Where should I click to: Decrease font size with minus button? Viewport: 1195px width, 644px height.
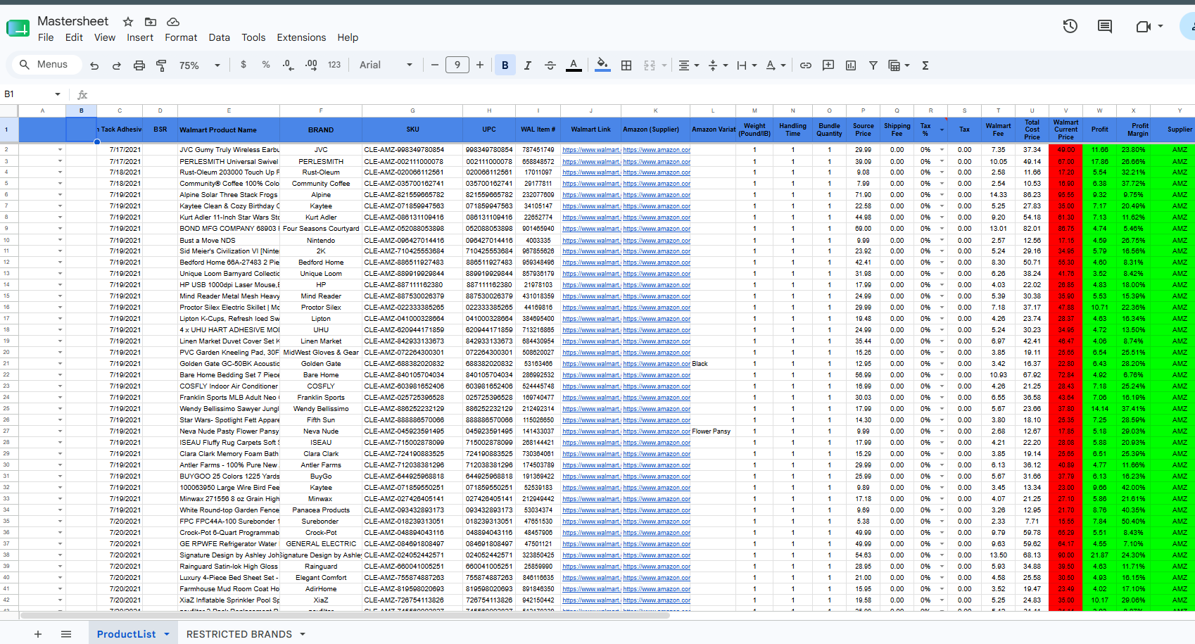(435, 65)
